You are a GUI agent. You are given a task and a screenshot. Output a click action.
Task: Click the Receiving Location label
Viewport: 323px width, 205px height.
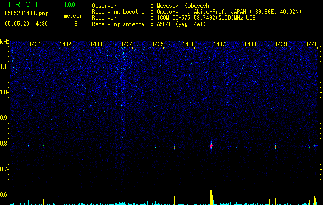[120, 12]
